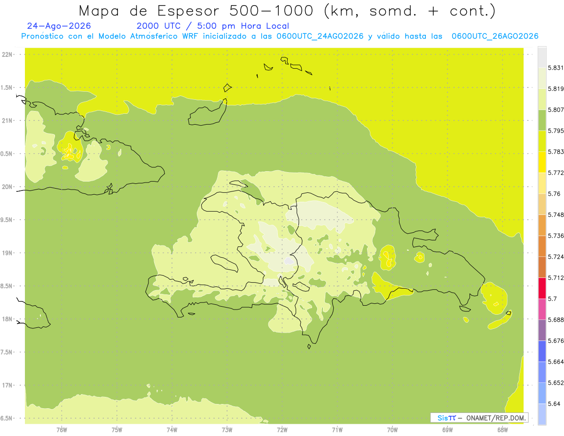Image resolution: width=564 pixels, height=436 pixels.
Task: Click the longitude label "75W"
Action: tap(117, 429)
